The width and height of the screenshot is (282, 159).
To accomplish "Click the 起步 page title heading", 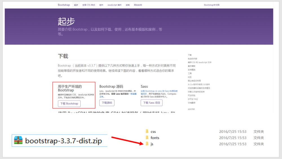I will point(66,21).
